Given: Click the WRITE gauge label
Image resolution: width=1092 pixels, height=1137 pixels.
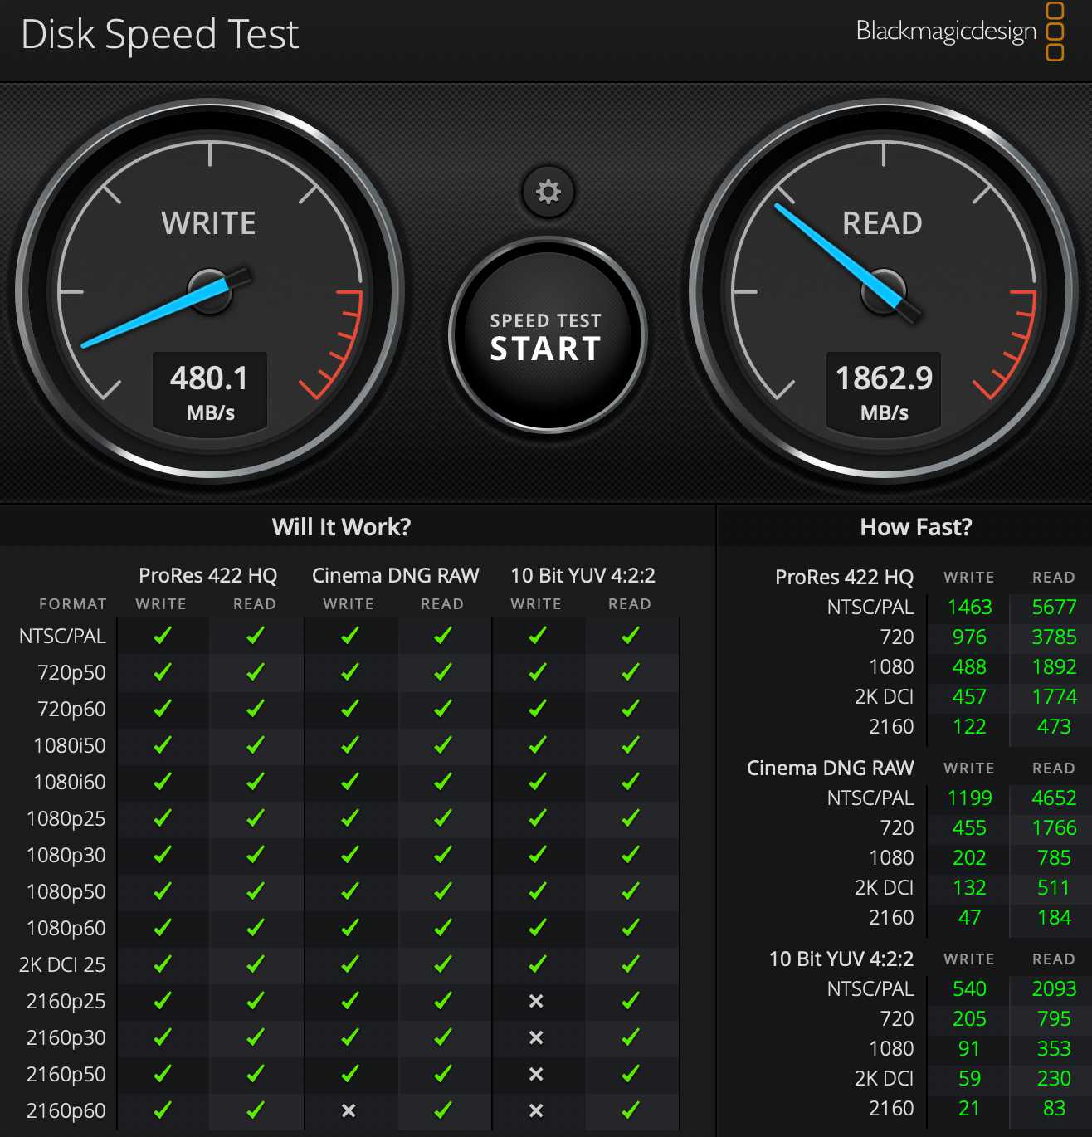Looking at the screenshot, I should (x=209, y=223).
